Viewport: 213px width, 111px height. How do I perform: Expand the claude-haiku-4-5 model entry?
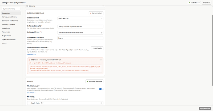(29, 103)
